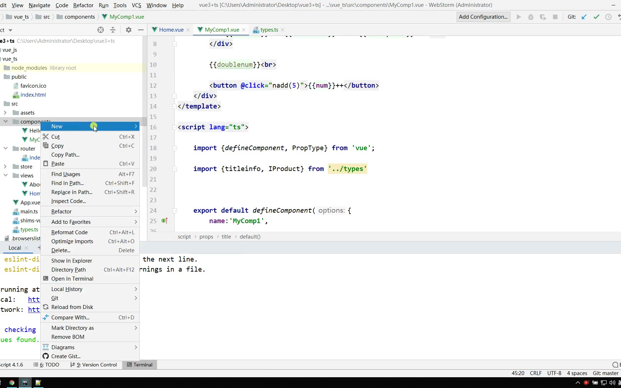Click the Add Configuration button
Image resolution: width=621 pixels, height=388 pixels.
tap(483, 17)
